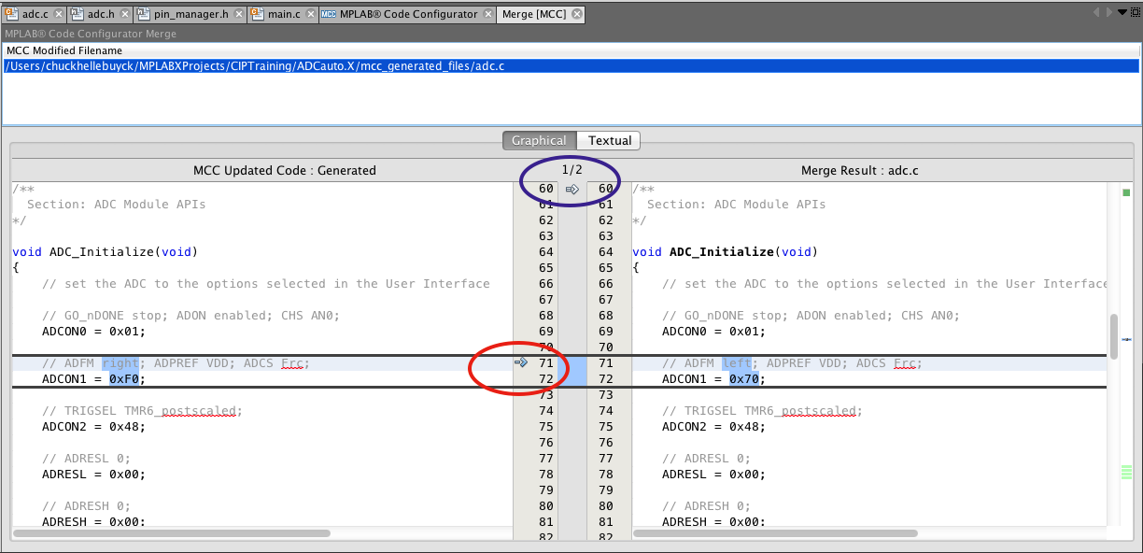This screenshot has width=1143, height=553.
Task: Click the ADCON1 = 0x70 line in Merge Result
Action: [x=713, y=379]
